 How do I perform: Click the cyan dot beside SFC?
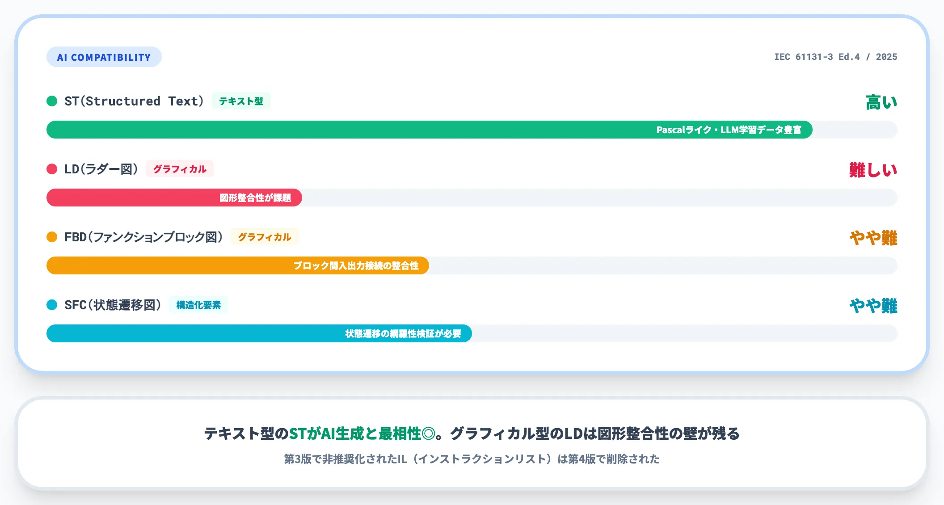click(x=52, y=305)
